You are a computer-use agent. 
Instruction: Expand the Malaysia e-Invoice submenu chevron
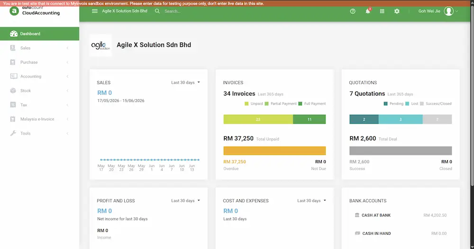coord(67,119)
